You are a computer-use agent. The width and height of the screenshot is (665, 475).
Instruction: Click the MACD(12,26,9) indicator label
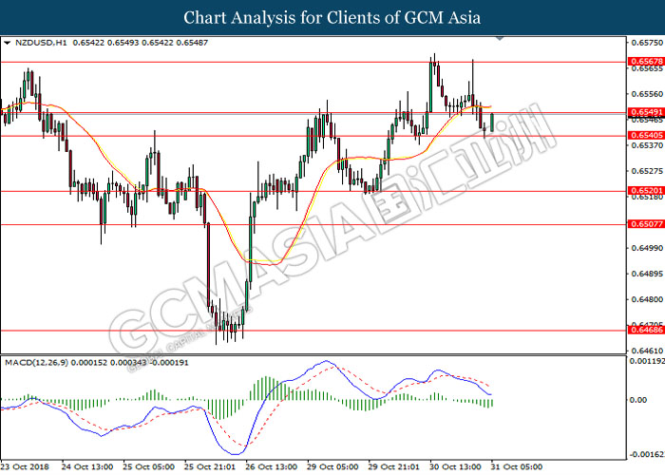point(37,363)
